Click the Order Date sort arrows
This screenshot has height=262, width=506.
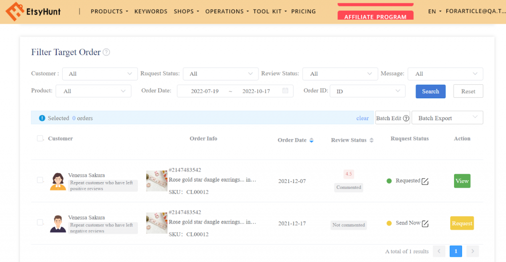coord(311,141)
